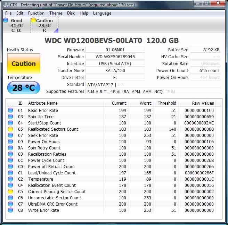Viewport: 228px width, 225px height.
Task: Select the Load/Unload Cycle Count attribute name
Action: click(x=52, y=173)
